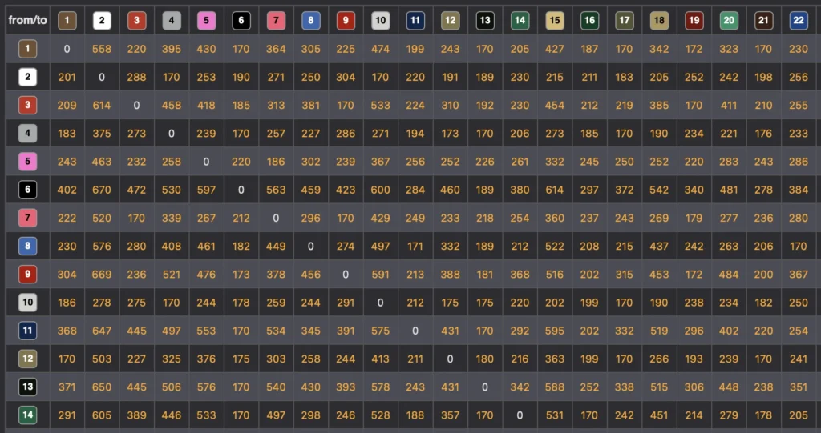
Task: Click cell 503 in row 12, column 2
Action: 102,359
